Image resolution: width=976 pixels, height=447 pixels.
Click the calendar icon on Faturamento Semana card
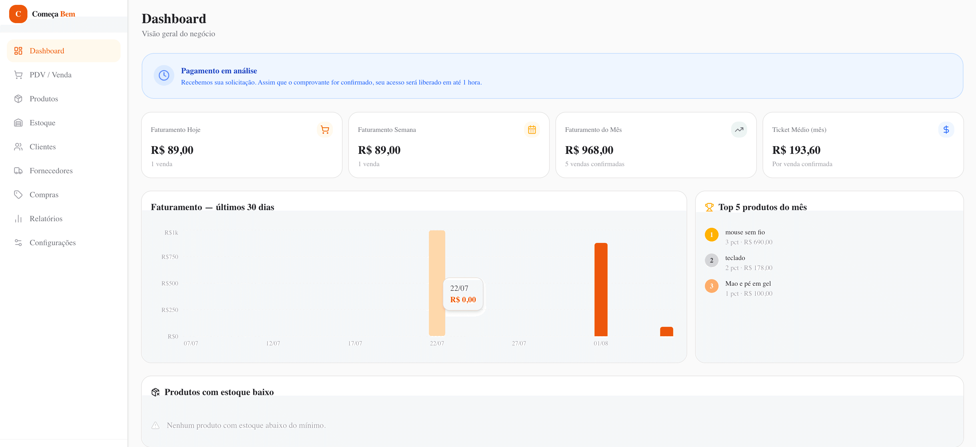click(532, 130)
